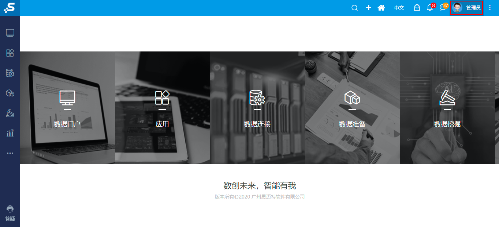Click the white monitor icon above 数据门户
This screenshot has height=227, width=499.
pos(67,98)
